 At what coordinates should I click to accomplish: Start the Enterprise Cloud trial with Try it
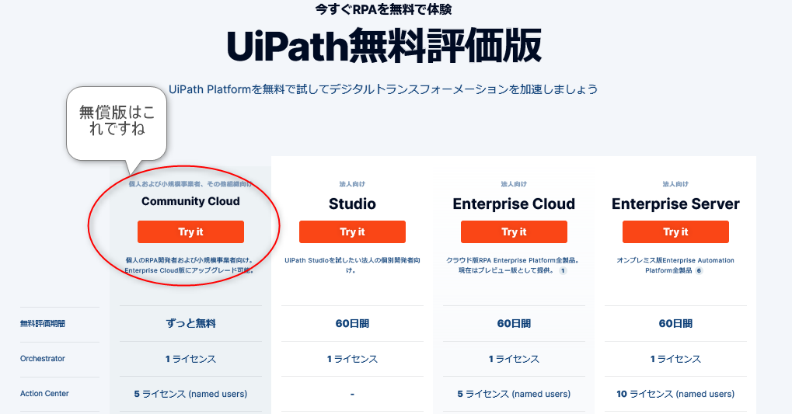(x=514, y=231)
